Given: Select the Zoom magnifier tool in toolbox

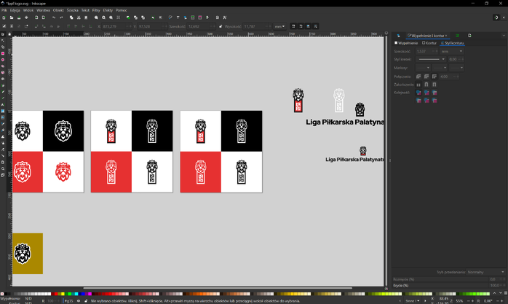Looking at the screenshot, I should tap(3, 168).
